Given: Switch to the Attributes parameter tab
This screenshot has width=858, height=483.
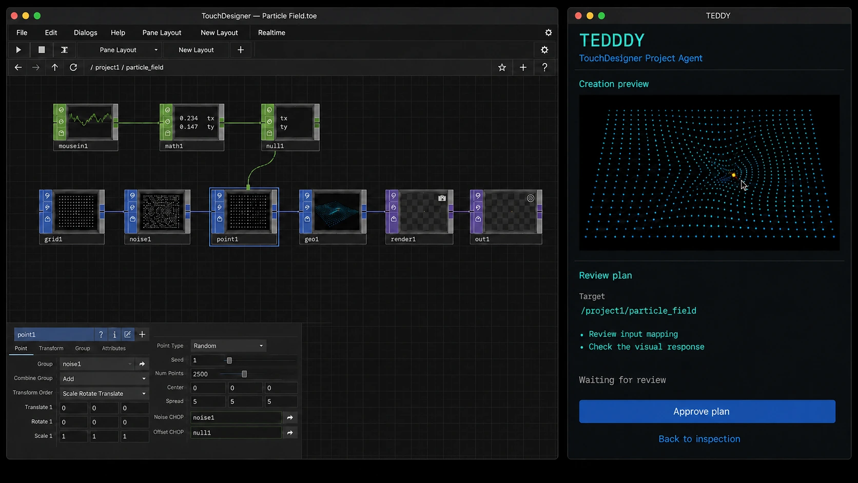Looking at the screenshot, I should tap(113, 349).
